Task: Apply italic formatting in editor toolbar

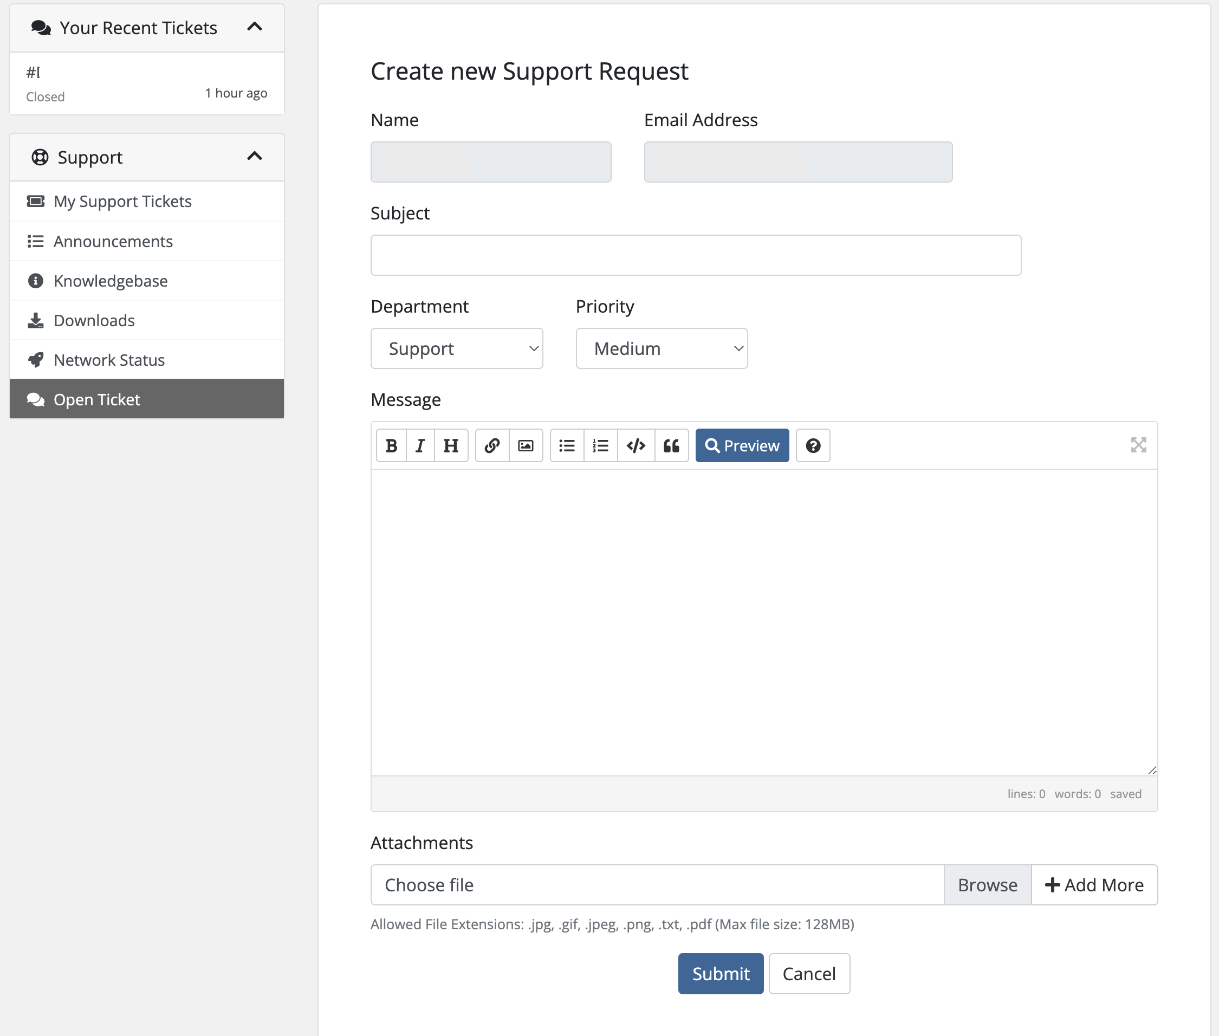Action: [x=420, y=446]
